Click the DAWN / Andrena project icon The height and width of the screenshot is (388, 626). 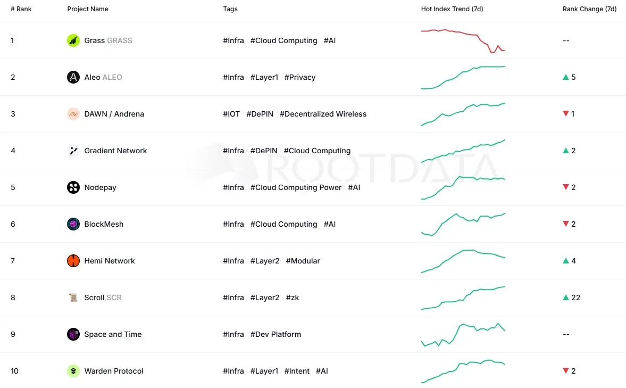coord(74,113)
